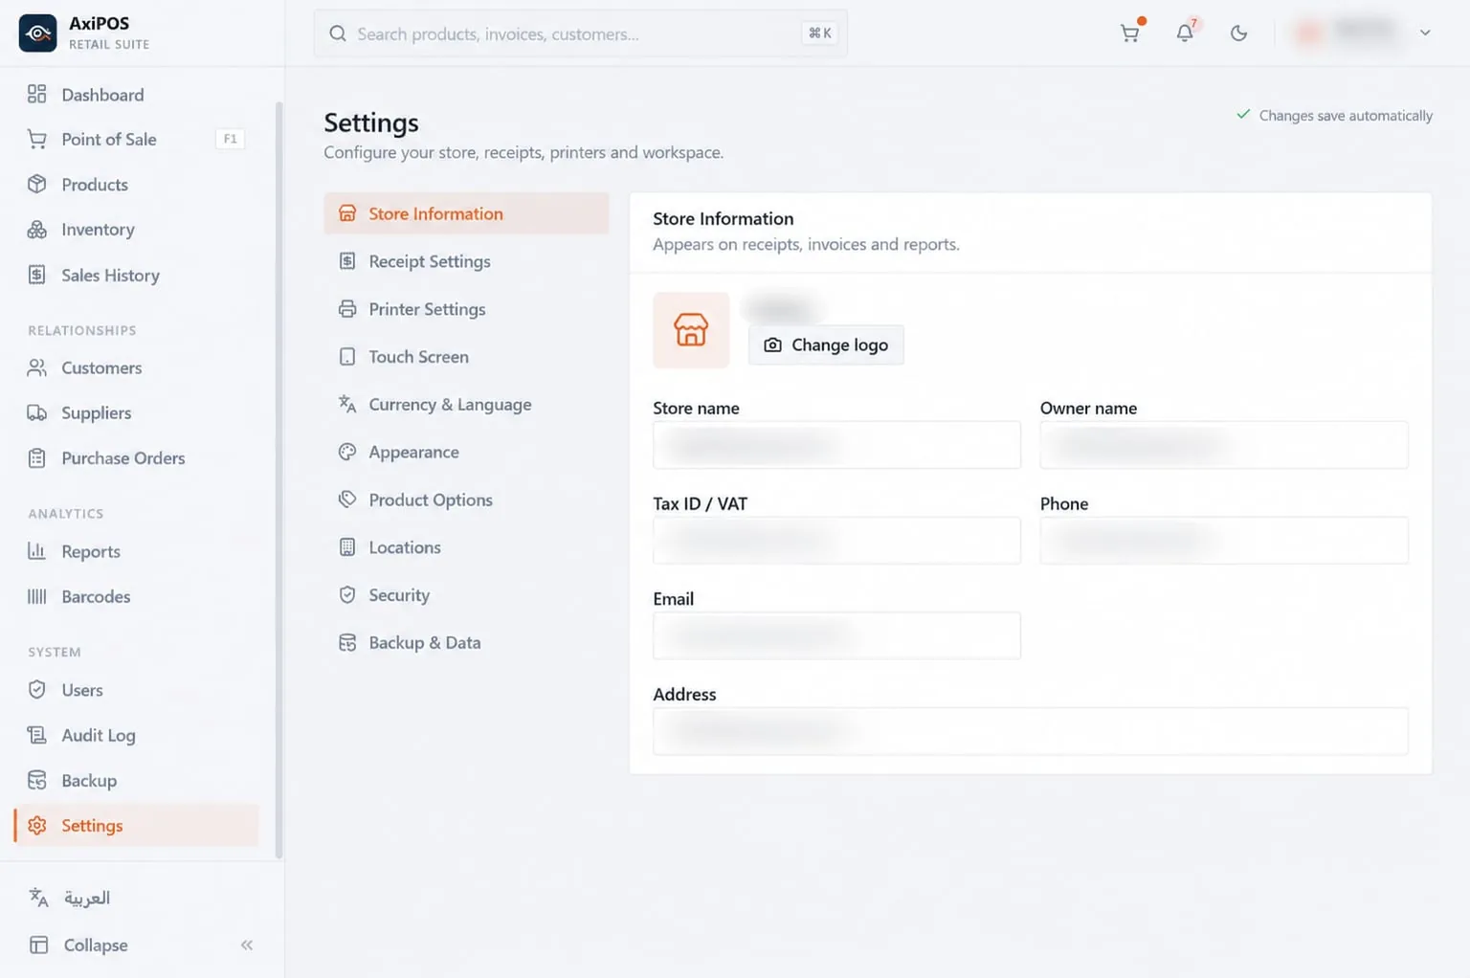Click the Store name input field

836,445
